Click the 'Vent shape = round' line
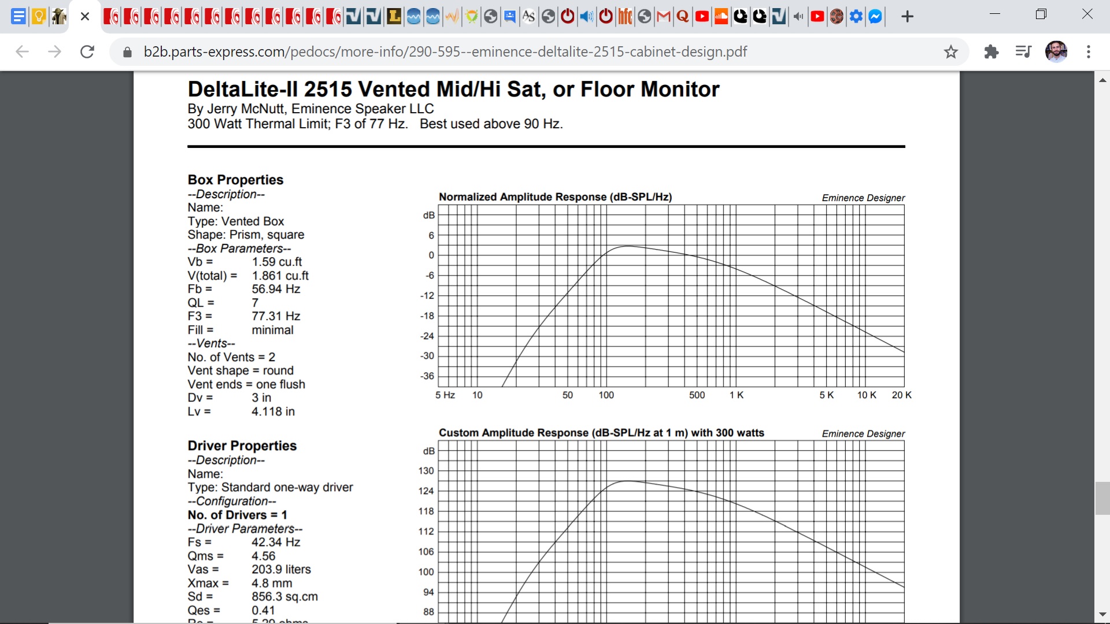The width and height of the screenshot is (1110, 624). 240,370
